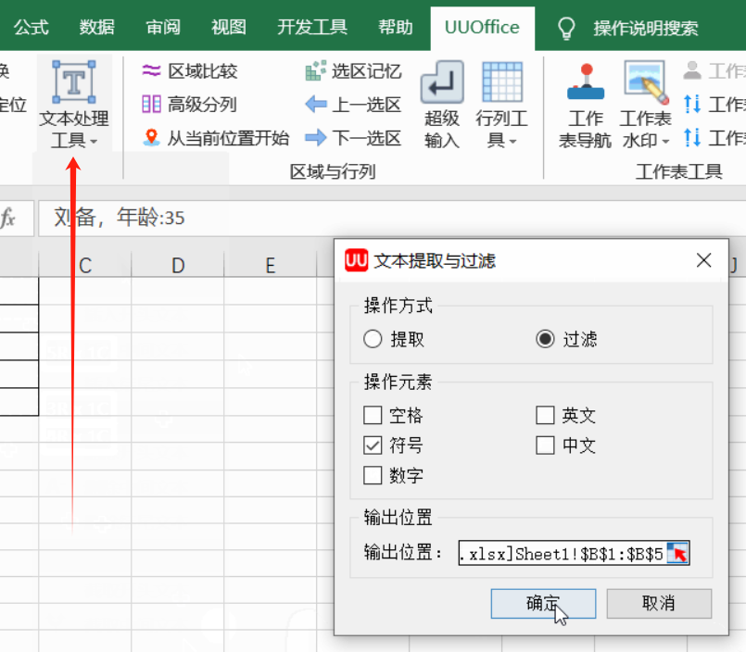The height and width of the screenshot is (652, 746).
Task: Switch to the 开发工具 ribbon tab
Action: (x=312, y=27)
